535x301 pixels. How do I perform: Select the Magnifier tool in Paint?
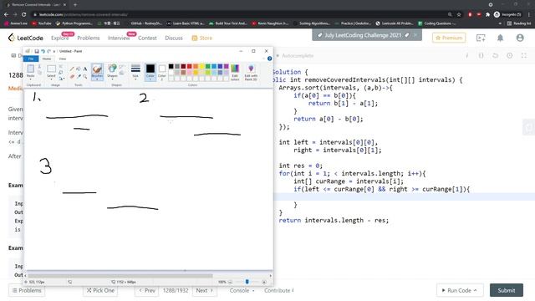coord(85,76)
